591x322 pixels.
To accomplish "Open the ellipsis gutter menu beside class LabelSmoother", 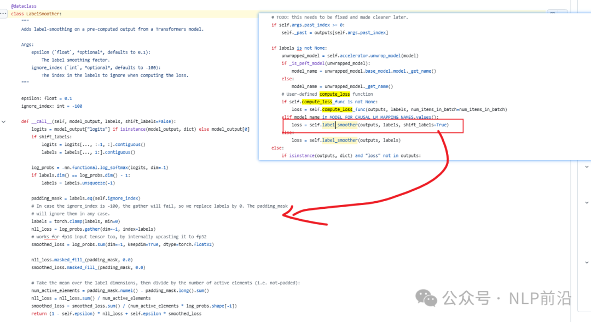I will click(3, 14).
